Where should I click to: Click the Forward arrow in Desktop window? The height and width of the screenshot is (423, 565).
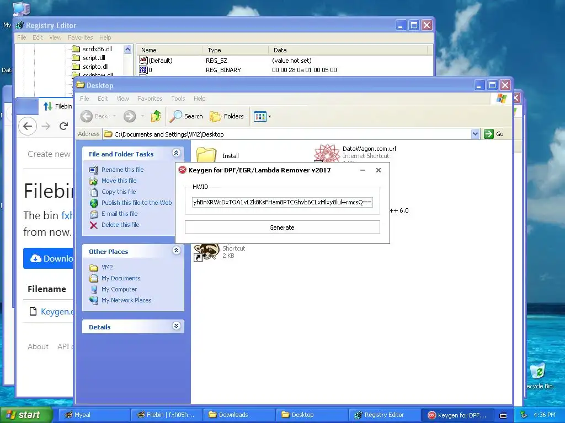point(130,116)
